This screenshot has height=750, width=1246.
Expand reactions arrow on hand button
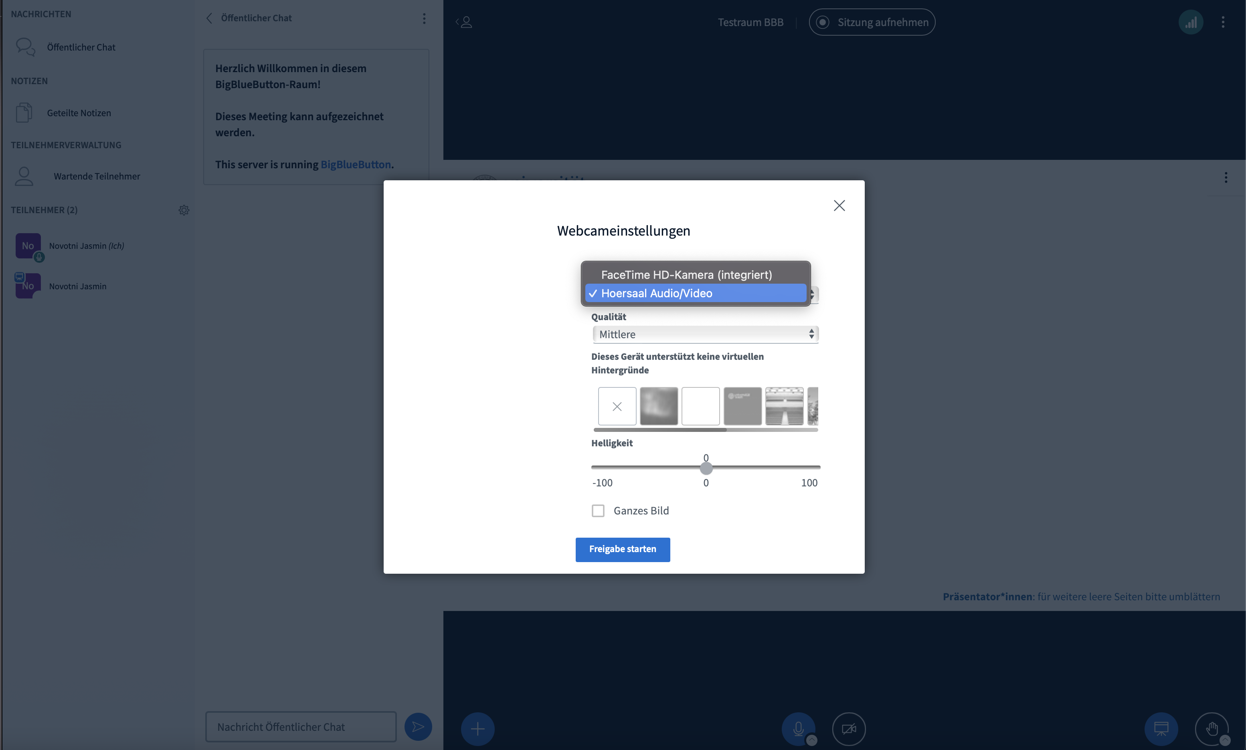(1225, 740)
